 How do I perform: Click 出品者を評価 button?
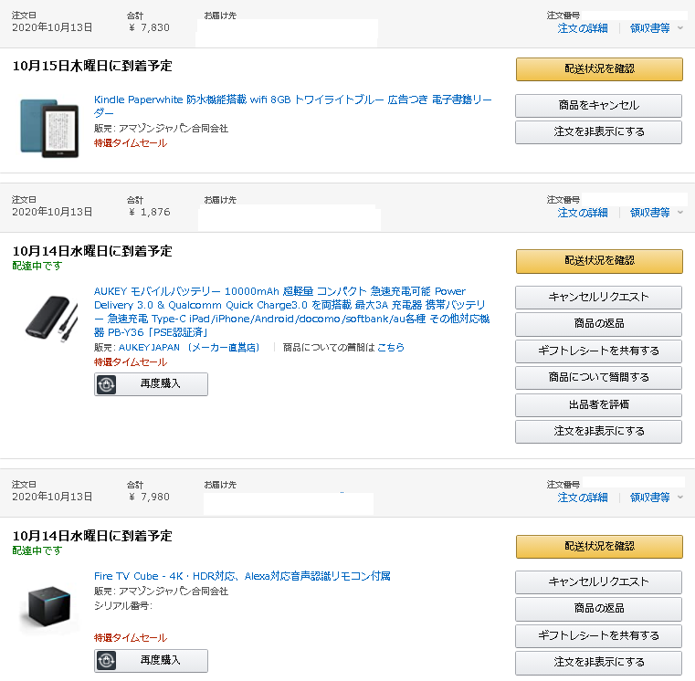click(598, 404)
